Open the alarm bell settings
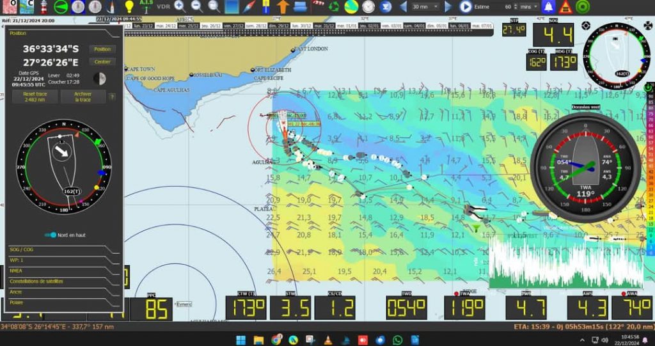The image size is (655, 346). click(548, 7)
